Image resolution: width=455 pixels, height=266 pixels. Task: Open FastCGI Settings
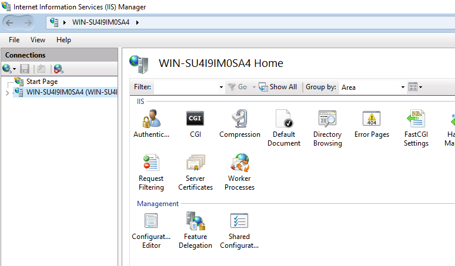click(416, 128)
